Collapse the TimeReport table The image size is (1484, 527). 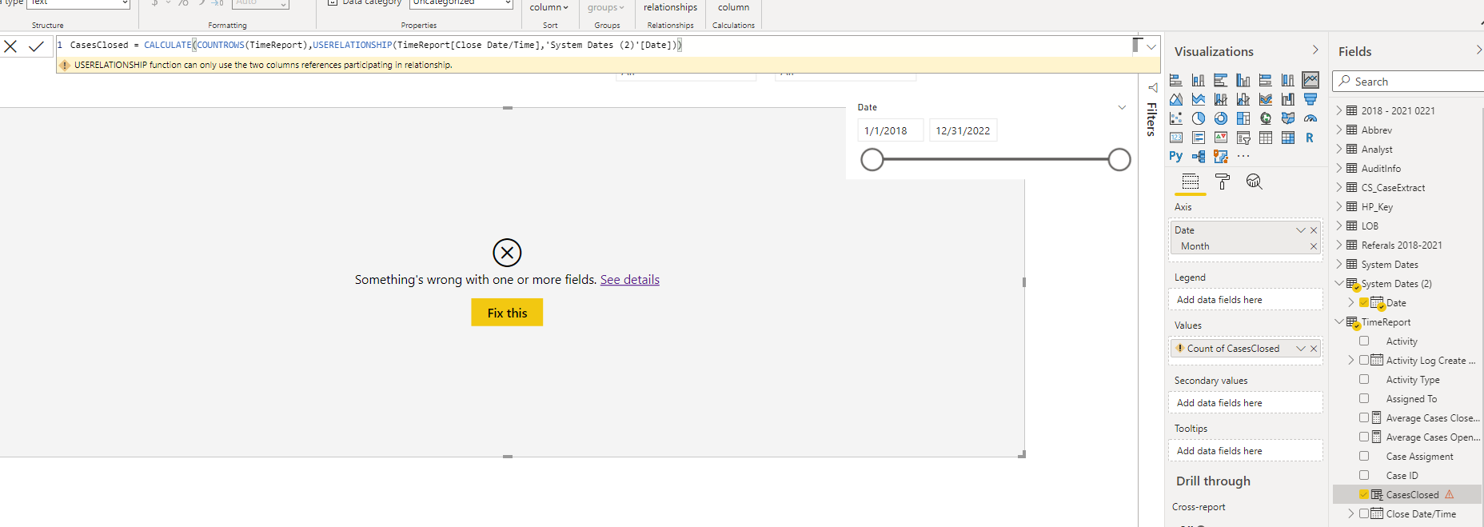[x=1339, y=321]
